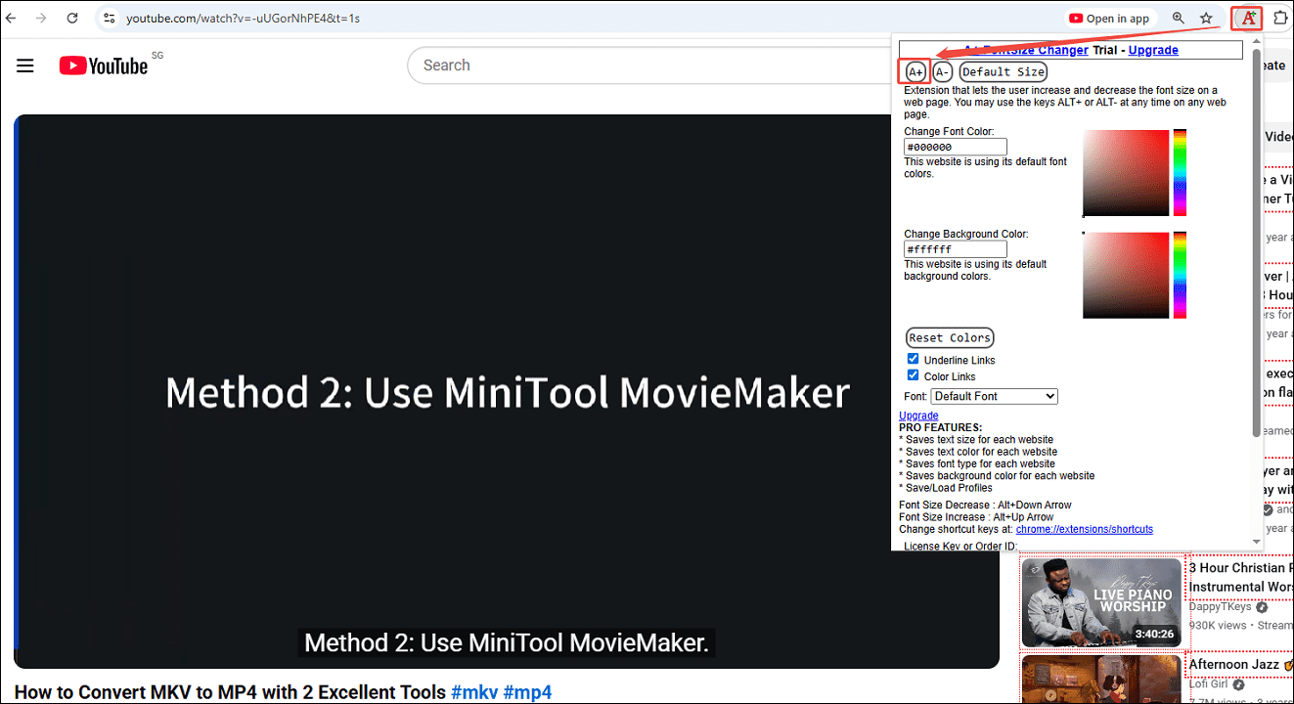Click the browser extensions puzzle piece icon
Image resolution: width=1294 pixels, height=704 pixels.
click(1280, 18)
